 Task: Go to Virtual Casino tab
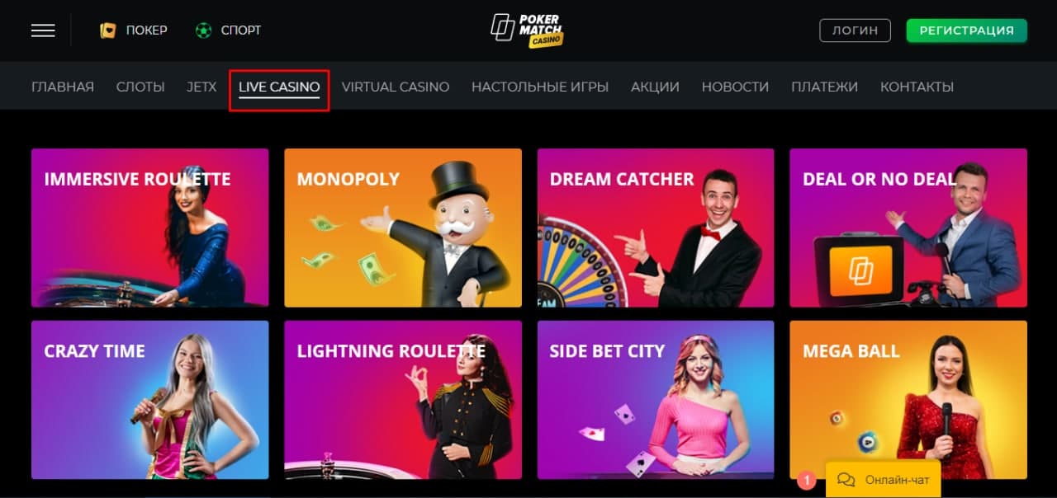pyautogui.click(x=396, y=87)
